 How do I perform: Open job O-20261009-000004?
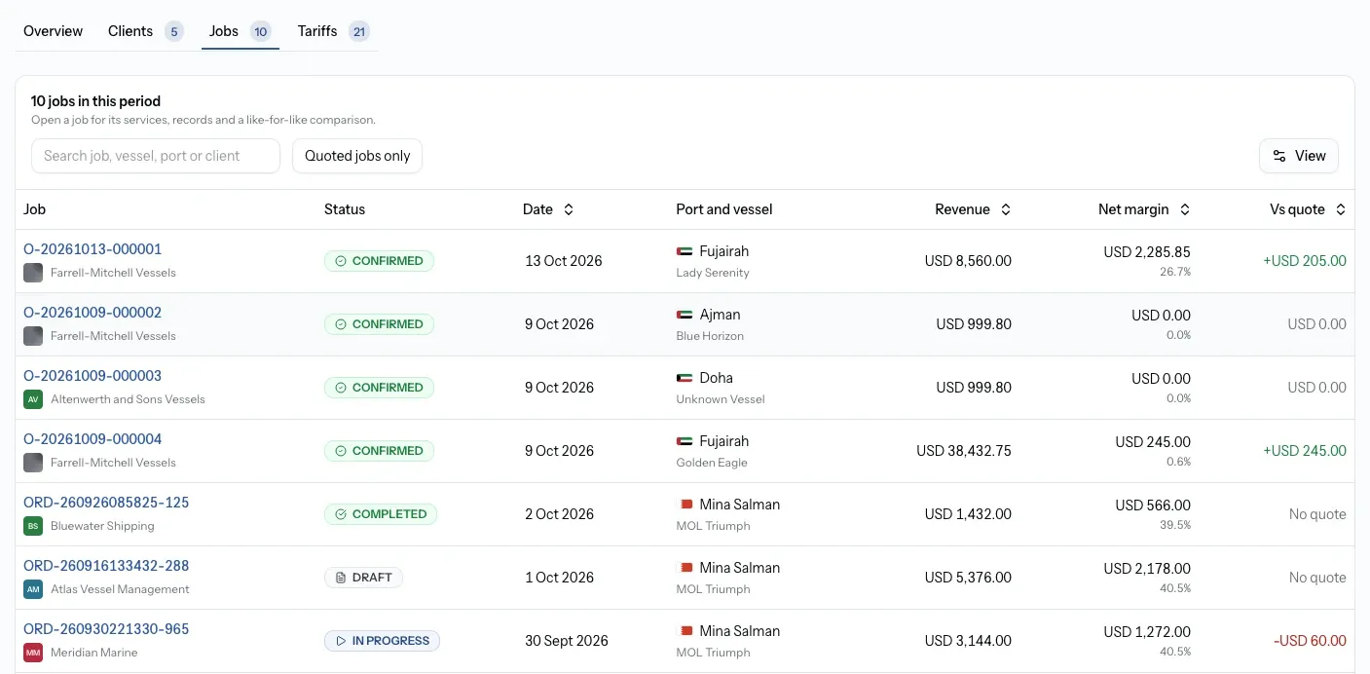pyautogui.click(x=93, y=439)
